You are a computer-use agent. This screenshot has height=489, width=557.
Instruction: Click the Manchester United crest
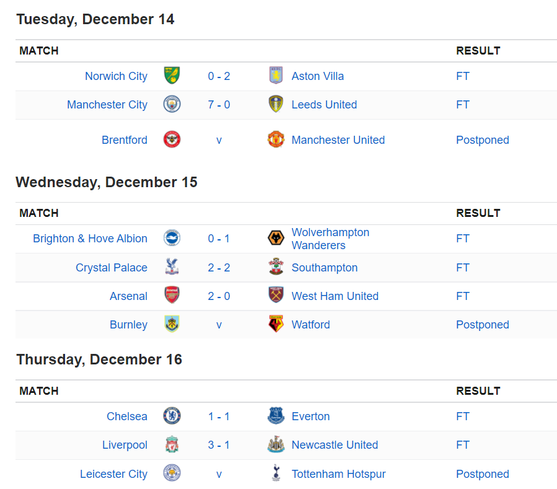tap(276, 139)
